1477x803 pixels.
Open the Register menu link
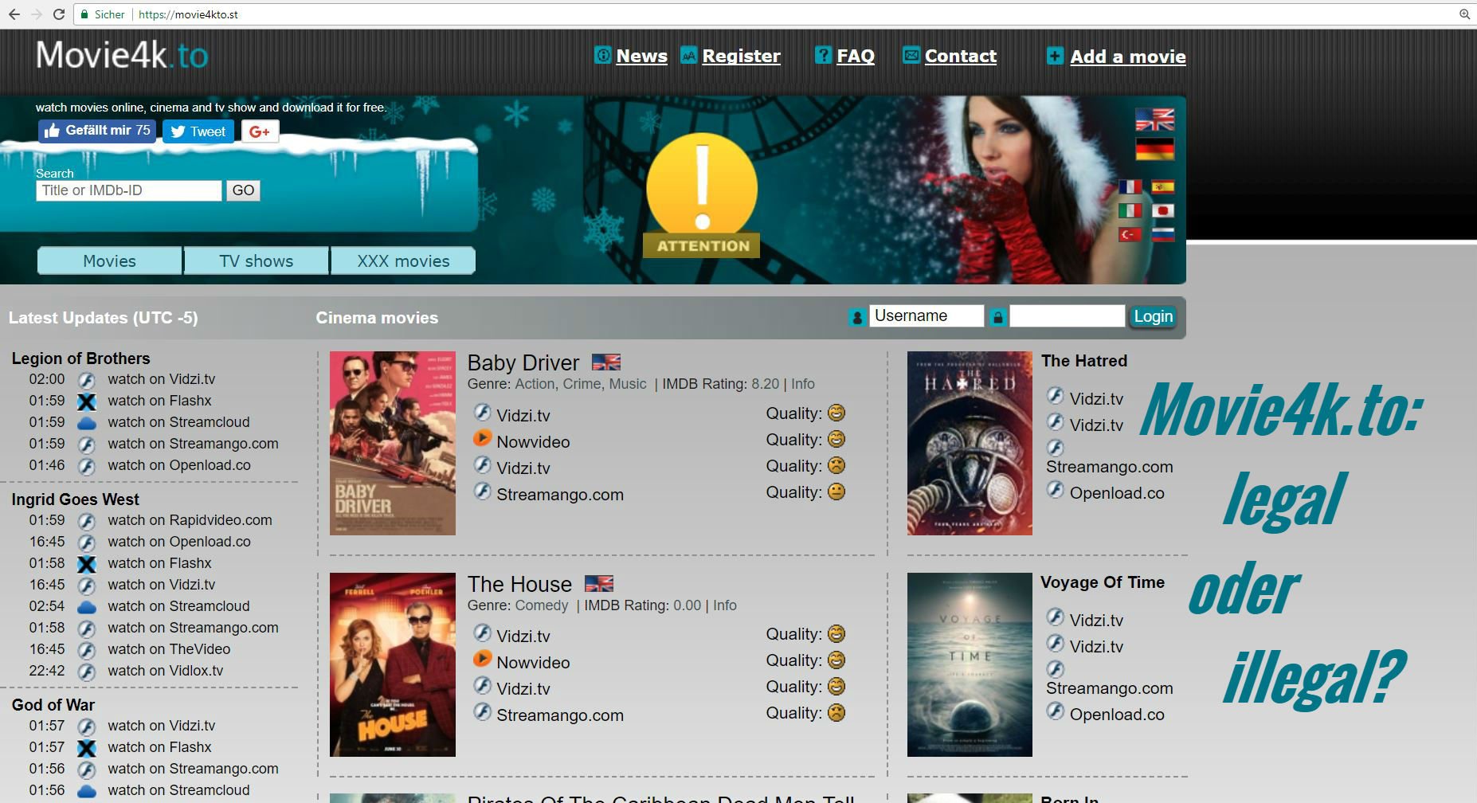point(741,56)
